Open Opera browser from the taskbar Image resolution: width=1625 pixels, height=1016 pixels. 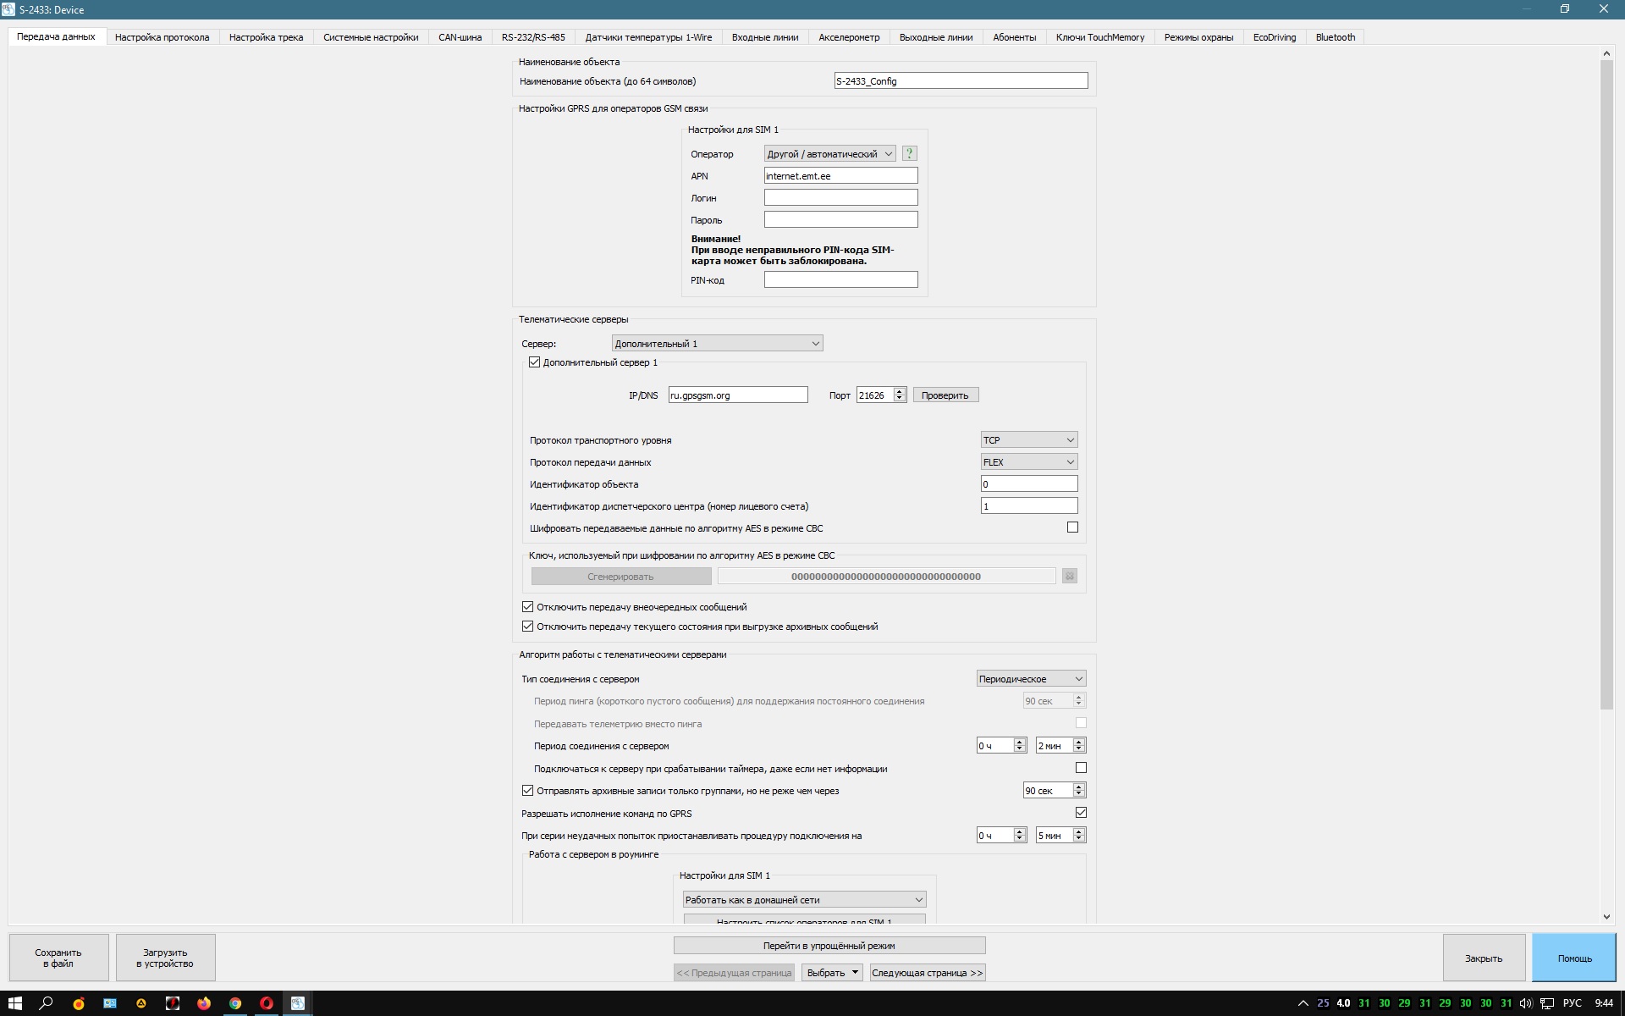pyautogui.click(x=267, y=1003)
